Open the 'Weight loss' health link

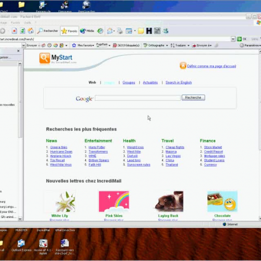135,147
